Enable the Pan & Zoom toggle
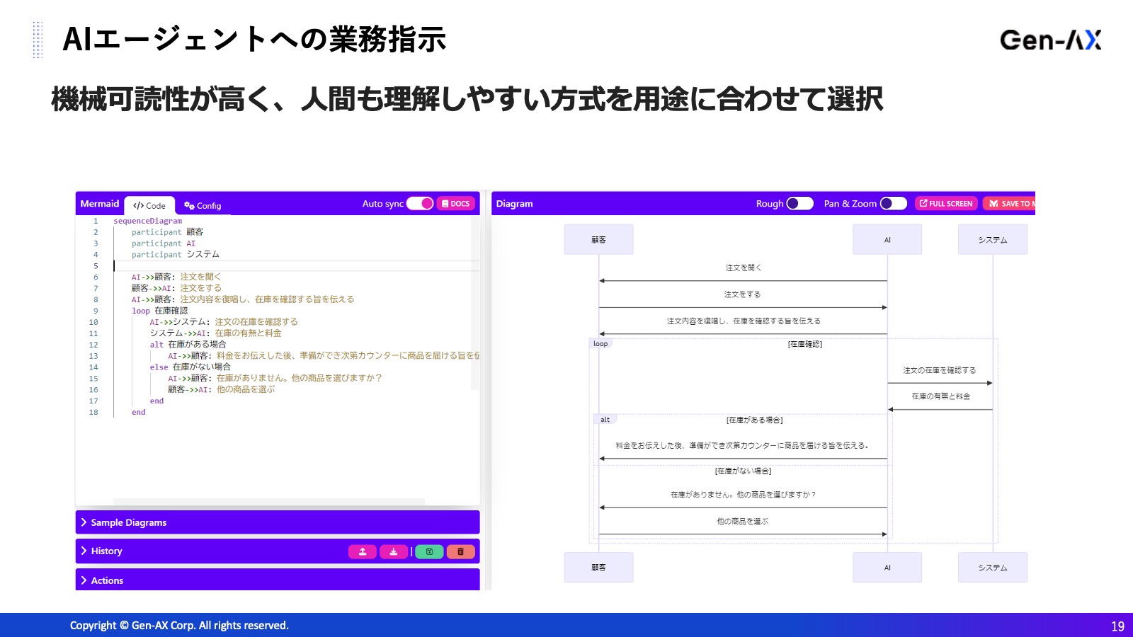1133x637 pixels. click(893, 204)
